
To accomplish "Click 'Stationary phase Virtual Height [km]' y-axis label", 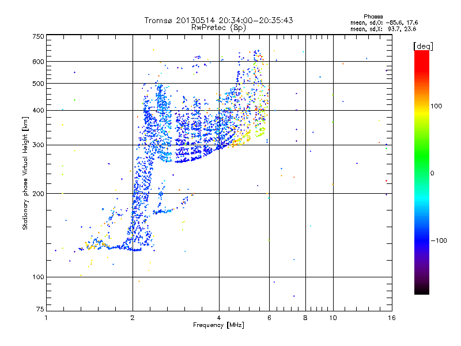I will pos(25,173).
